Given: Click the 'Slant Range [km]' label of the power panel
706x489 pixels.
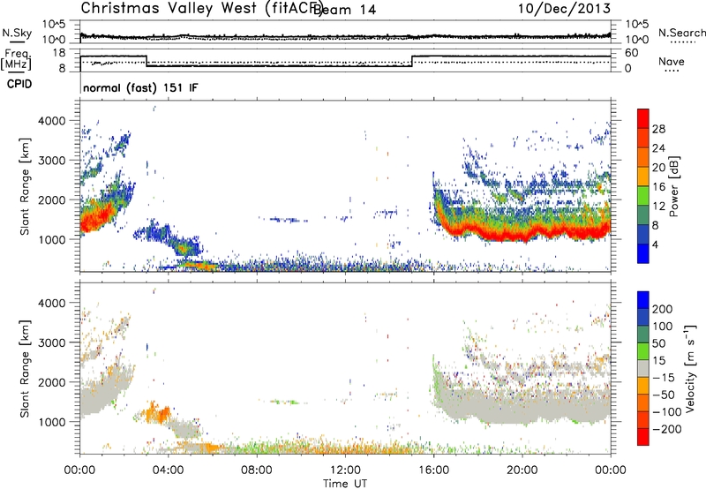Looking at the screenshot, I should tap(25, 186).
